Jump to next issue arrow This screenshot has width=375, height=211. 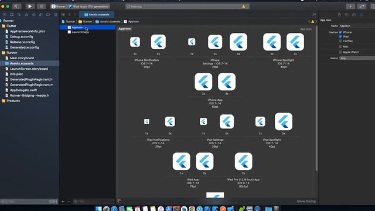point(316,22)
